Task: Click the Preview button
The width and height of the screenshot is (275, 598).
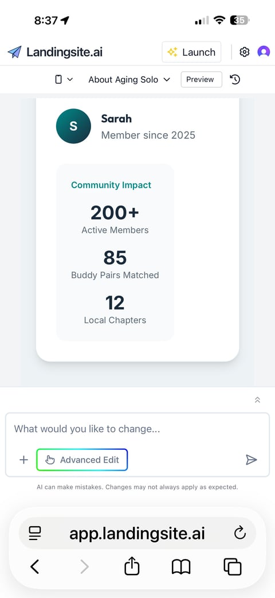Action: pos(201,79)
